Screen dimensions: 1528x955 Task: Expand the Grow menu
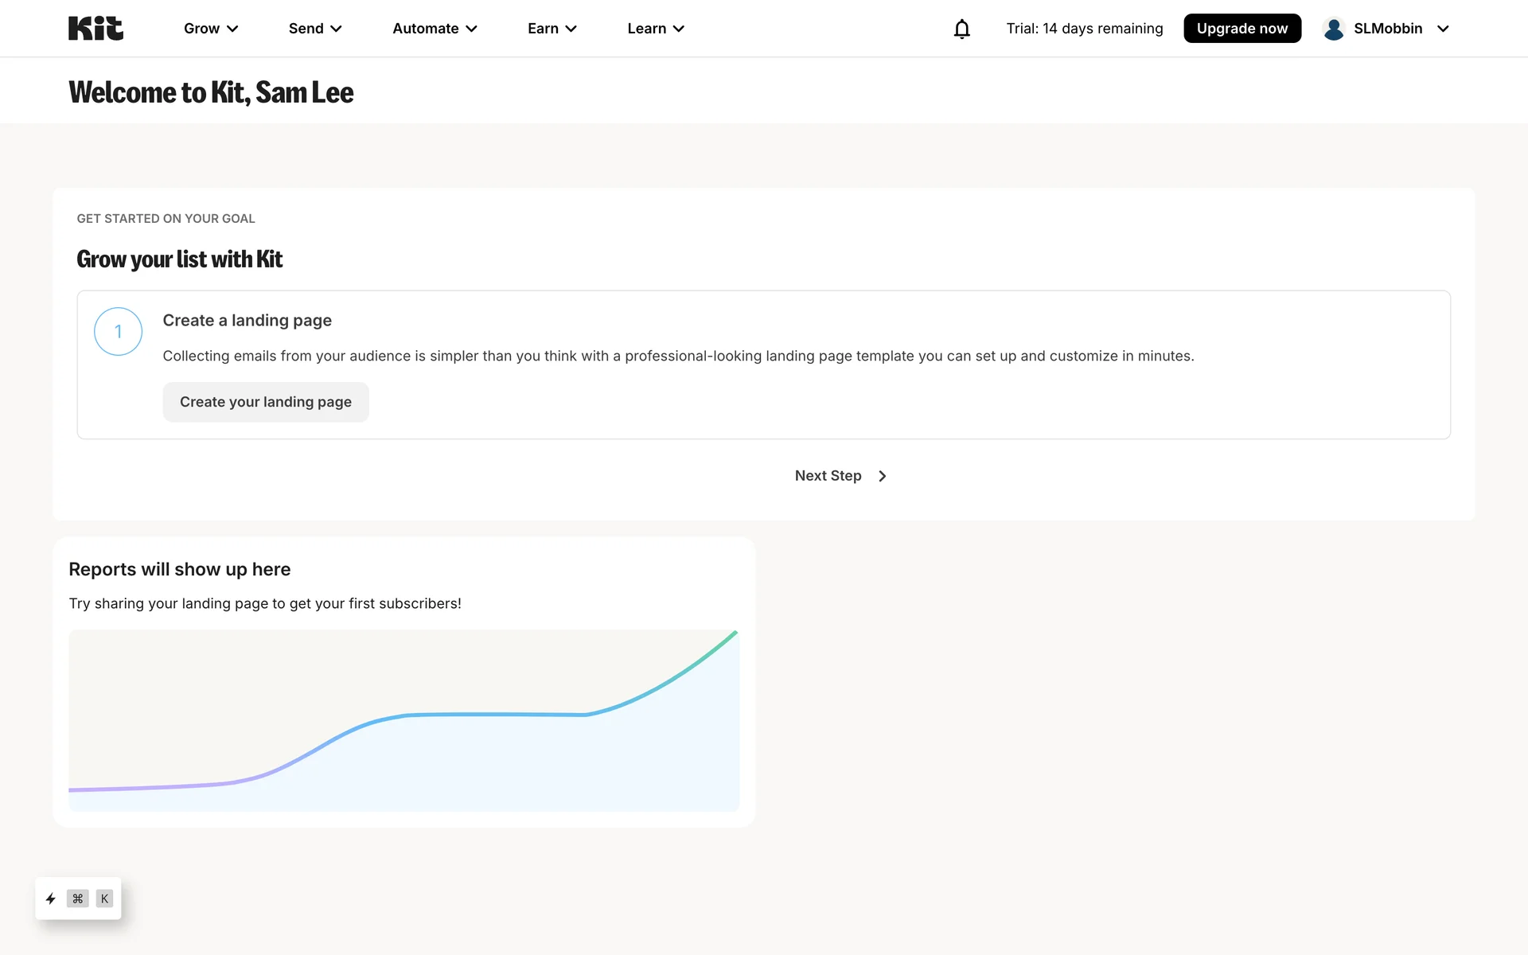(211, 29)
